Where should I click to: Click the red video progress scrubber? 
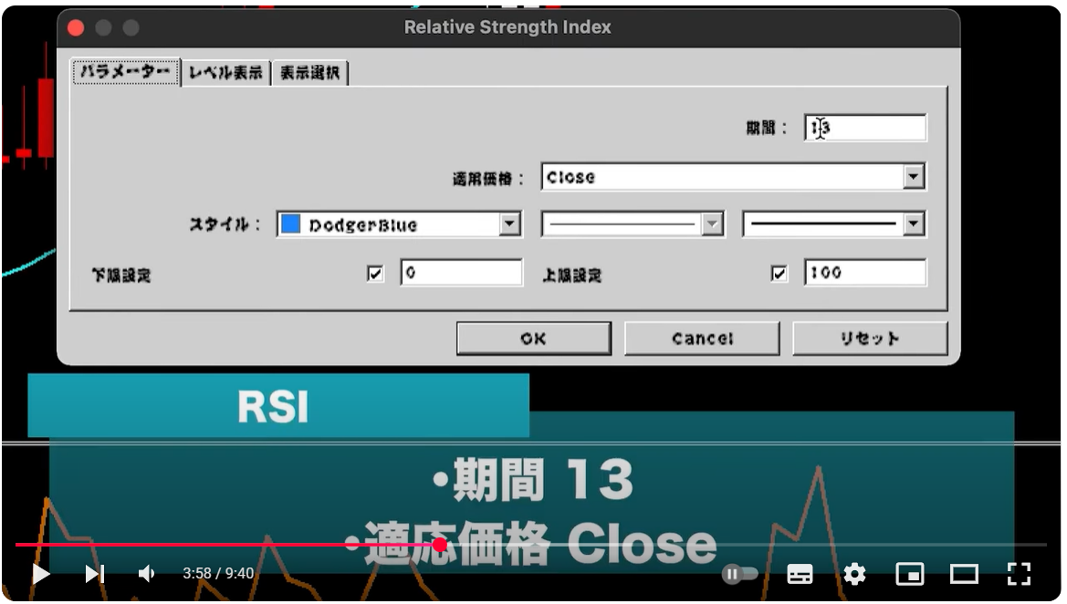pyautogui.click(x=440, y=544)
